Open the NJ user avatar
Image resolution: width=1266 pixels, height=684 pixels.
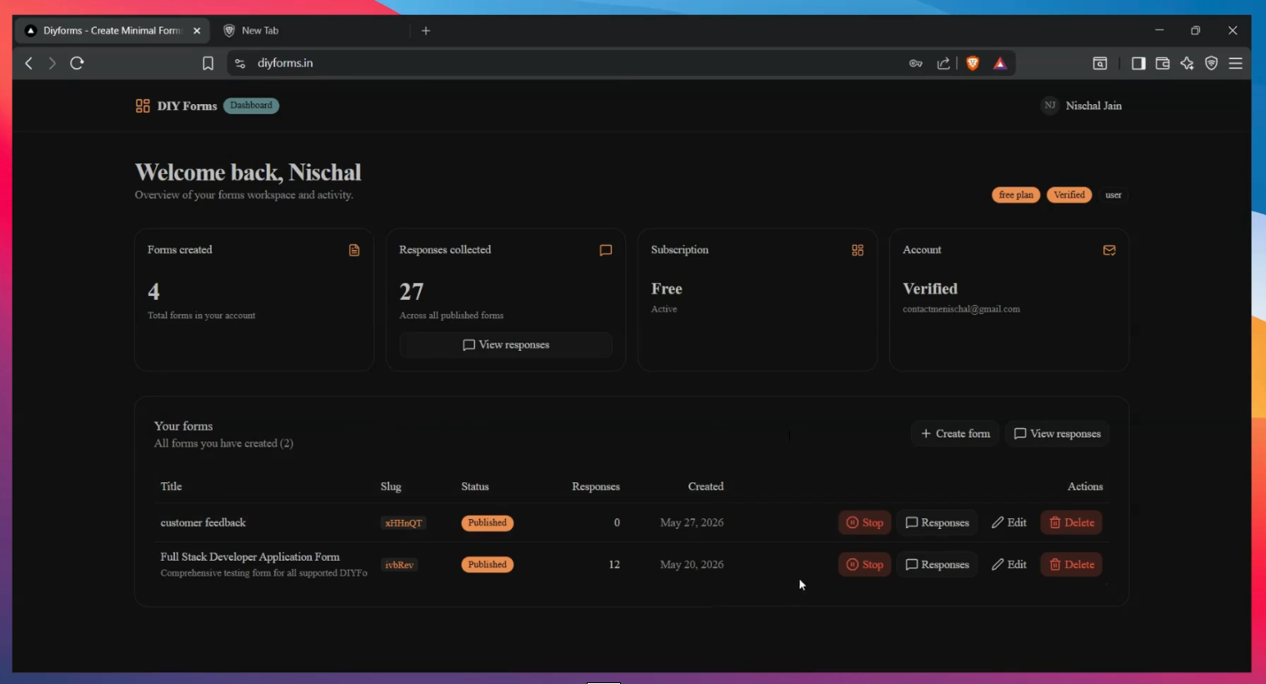1050,106
